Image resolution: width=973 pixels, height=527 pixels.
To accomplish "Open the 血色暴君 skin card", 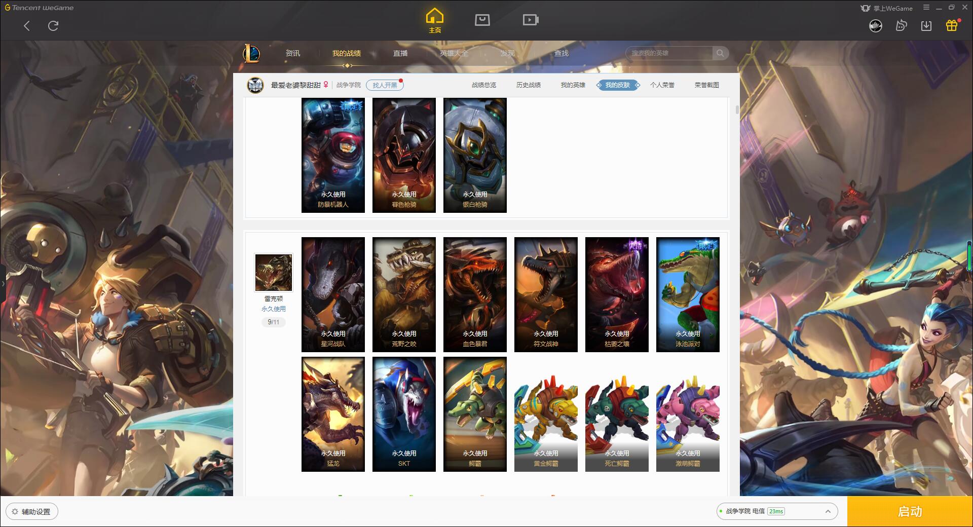I will 475,294.
